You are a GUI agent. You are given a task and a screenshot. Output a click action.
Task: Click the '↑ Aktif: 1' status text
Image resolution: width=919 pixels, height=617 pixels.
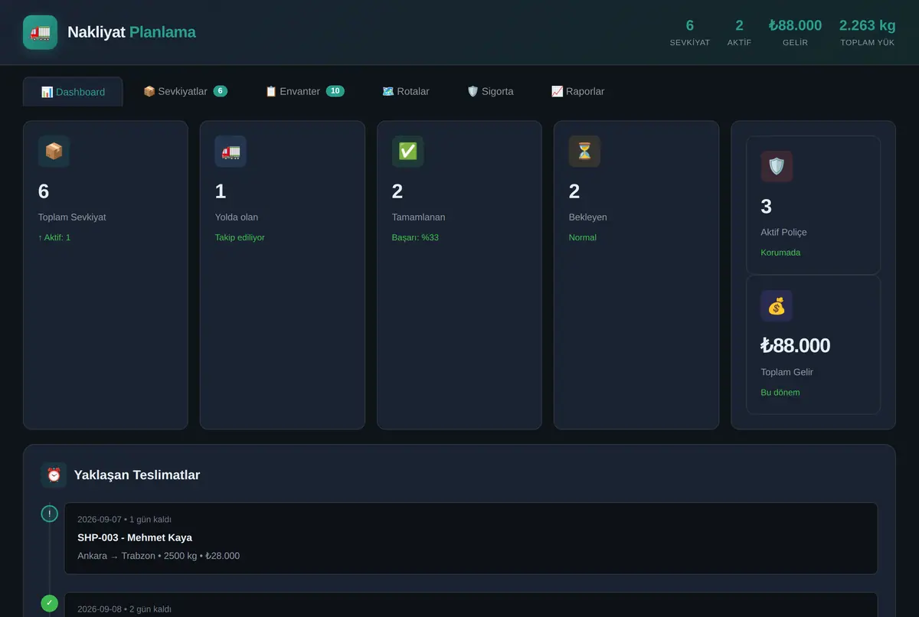[54, 237]
